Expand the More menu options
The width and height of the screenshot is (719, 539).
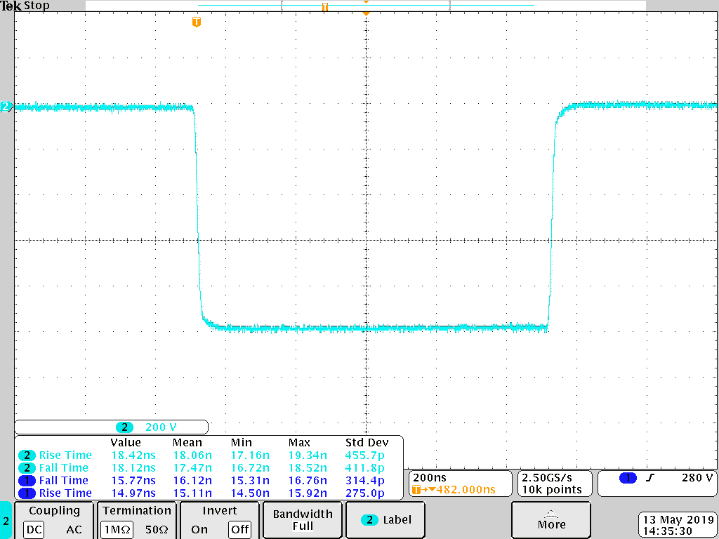click(551, 520)
